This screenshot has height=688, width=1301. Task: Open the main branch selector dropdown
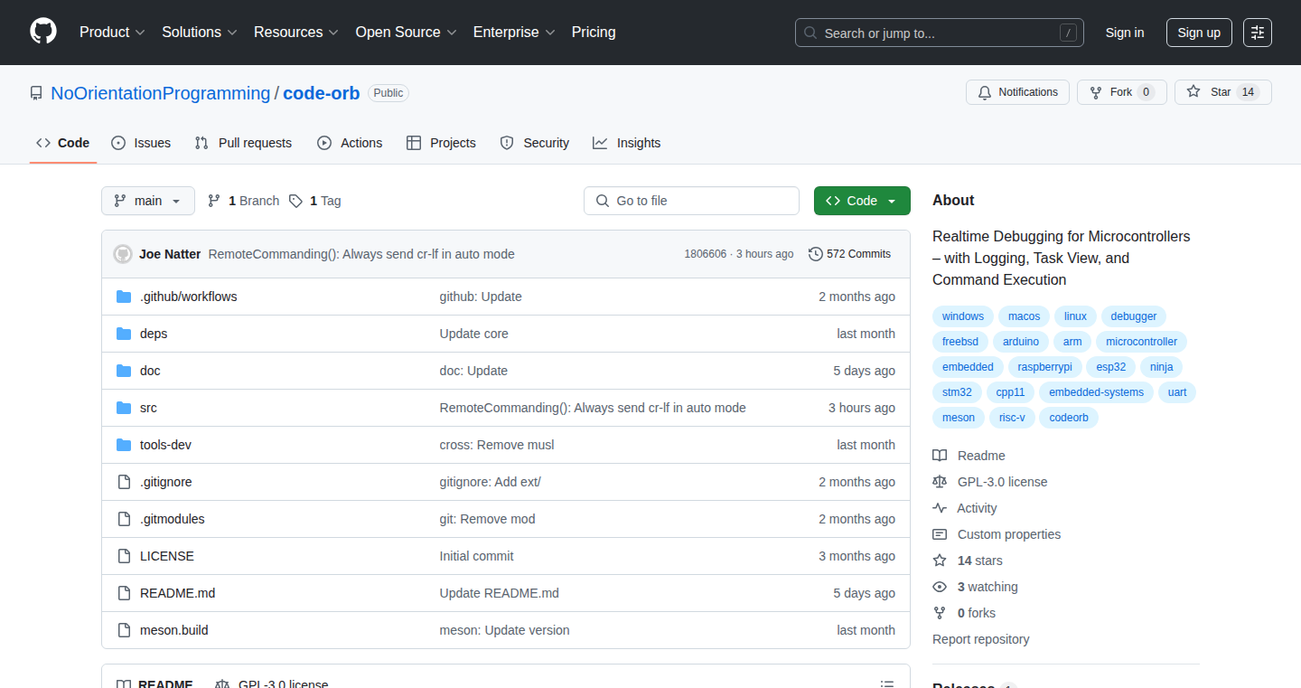coord(148,201)
